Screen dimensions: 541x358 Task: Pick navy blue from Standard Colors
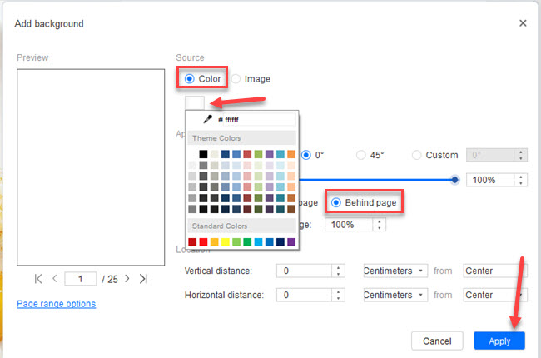[280, 242]
